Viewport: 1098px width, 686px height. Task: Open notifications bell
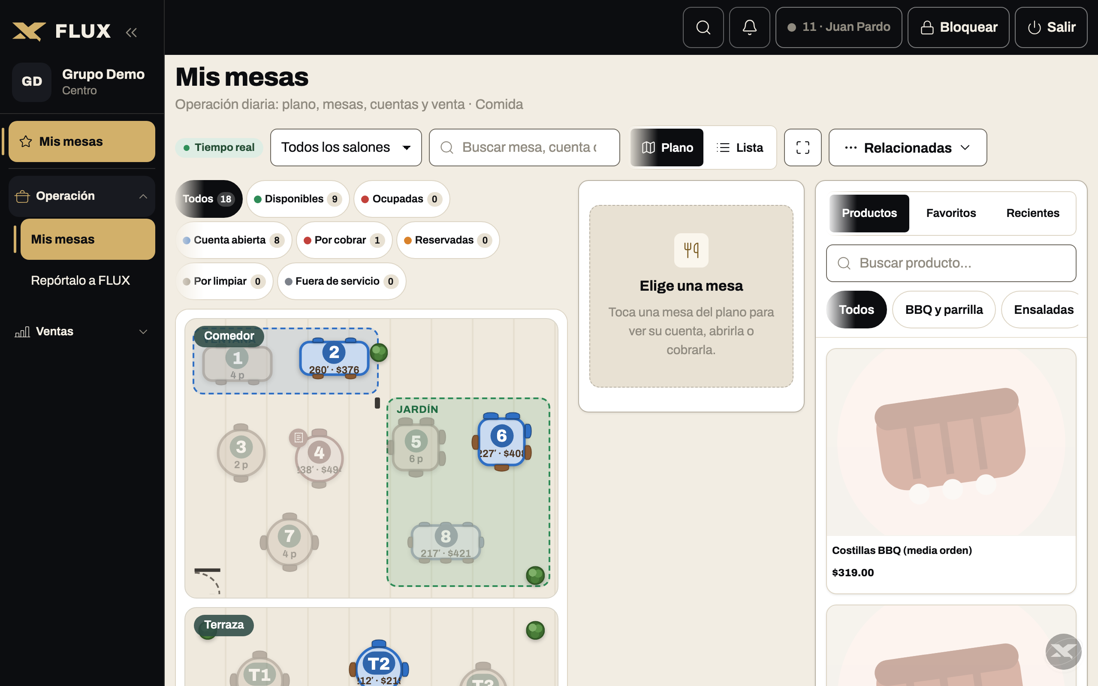point(749,27)
